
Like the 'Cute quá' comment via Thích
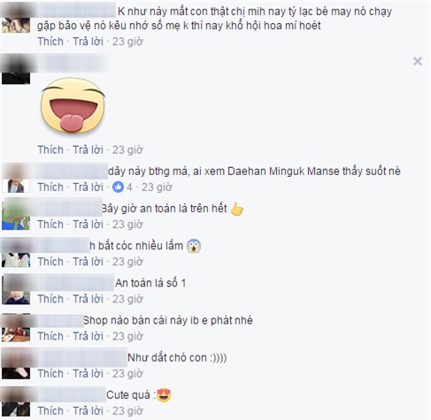(x=50, y=411)
